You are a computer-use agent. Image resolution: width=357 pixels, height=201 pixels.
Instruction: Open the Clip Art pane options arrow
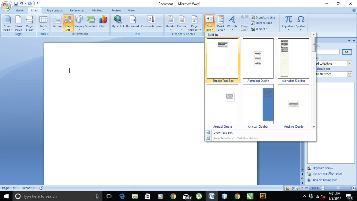tap(349, 41)
